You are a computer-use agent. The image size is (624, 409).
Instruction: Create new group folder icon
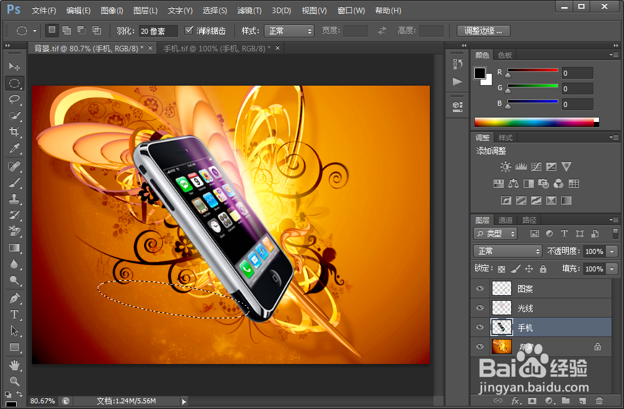click(x=566, y=401)
